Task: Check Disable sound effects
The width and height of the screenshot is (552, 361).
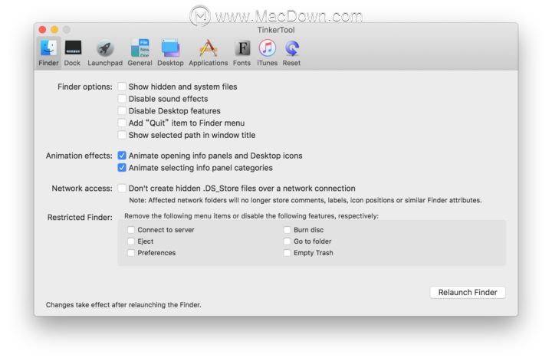Action: pyautogui.click(x=122, y=99)
